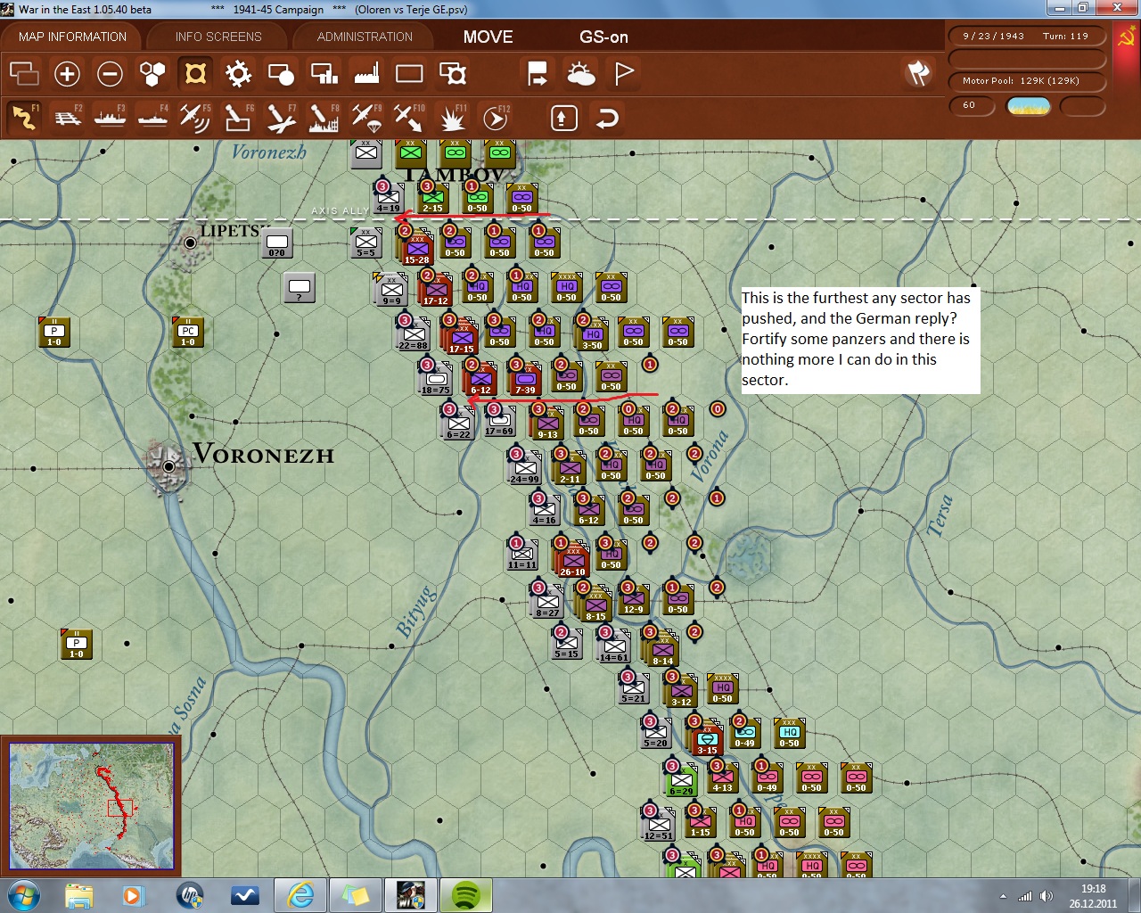Select the 22=88 German unit counter

coord(412,335)
